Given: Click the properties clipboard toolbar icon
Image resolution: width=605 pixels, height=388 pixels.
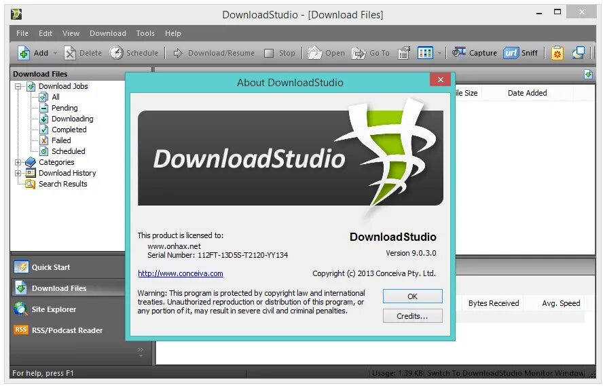Looking at the screenshot, I should pos(403,53).
